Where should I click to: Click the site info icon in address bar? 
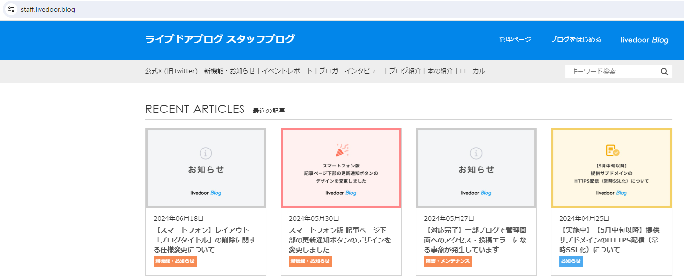click(x=11, y=9)
